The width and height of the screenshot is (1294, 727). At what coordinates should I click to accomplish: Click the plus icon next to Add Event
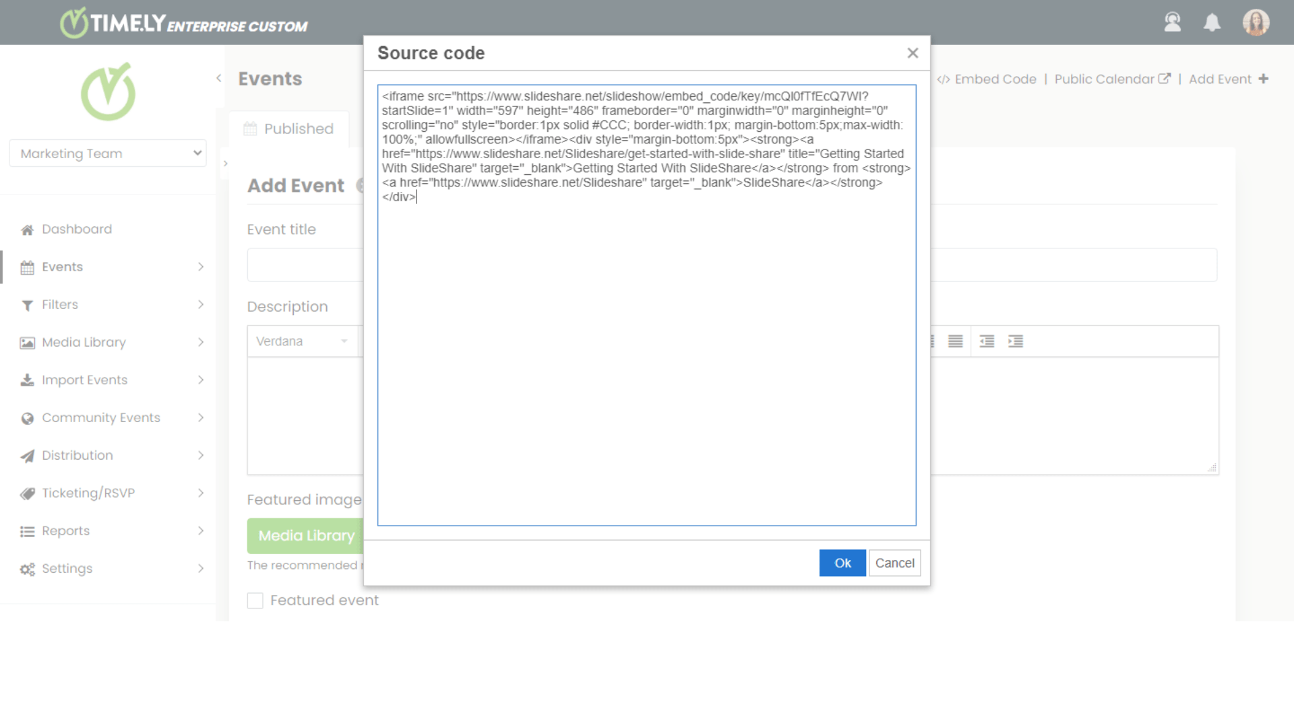1263,79
